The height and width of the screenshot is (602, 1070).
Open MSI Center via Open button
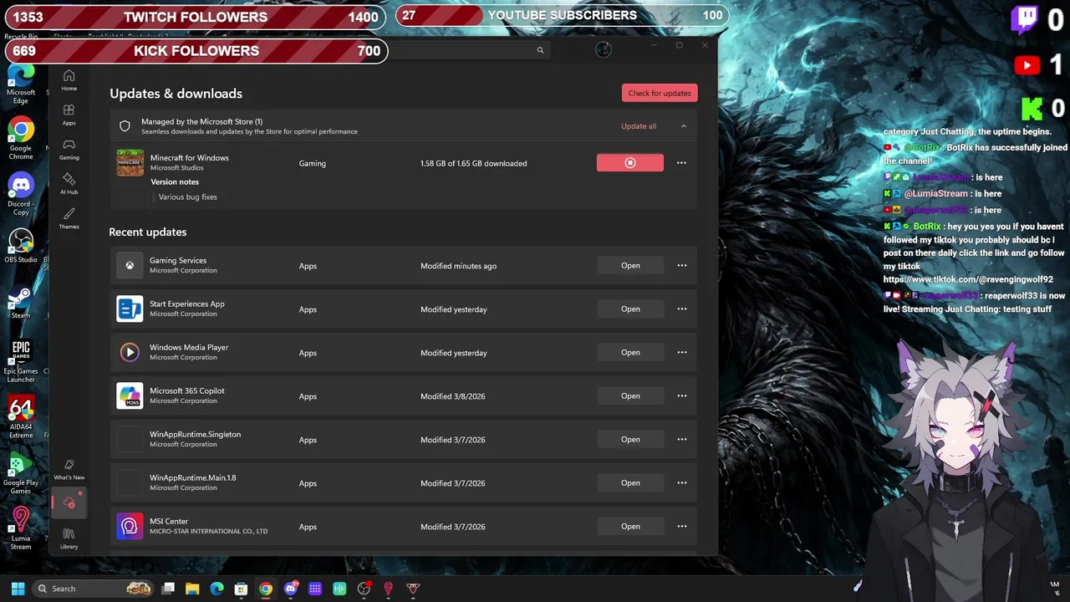tap(630, 527)
